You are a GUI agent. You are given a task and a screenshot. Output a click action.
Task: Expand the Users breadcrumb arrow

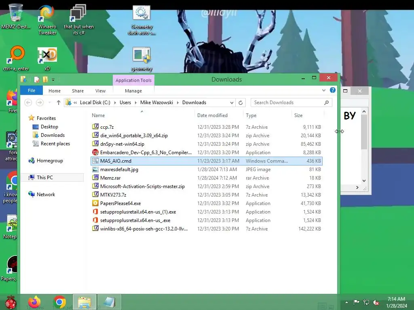coord(136,103)
